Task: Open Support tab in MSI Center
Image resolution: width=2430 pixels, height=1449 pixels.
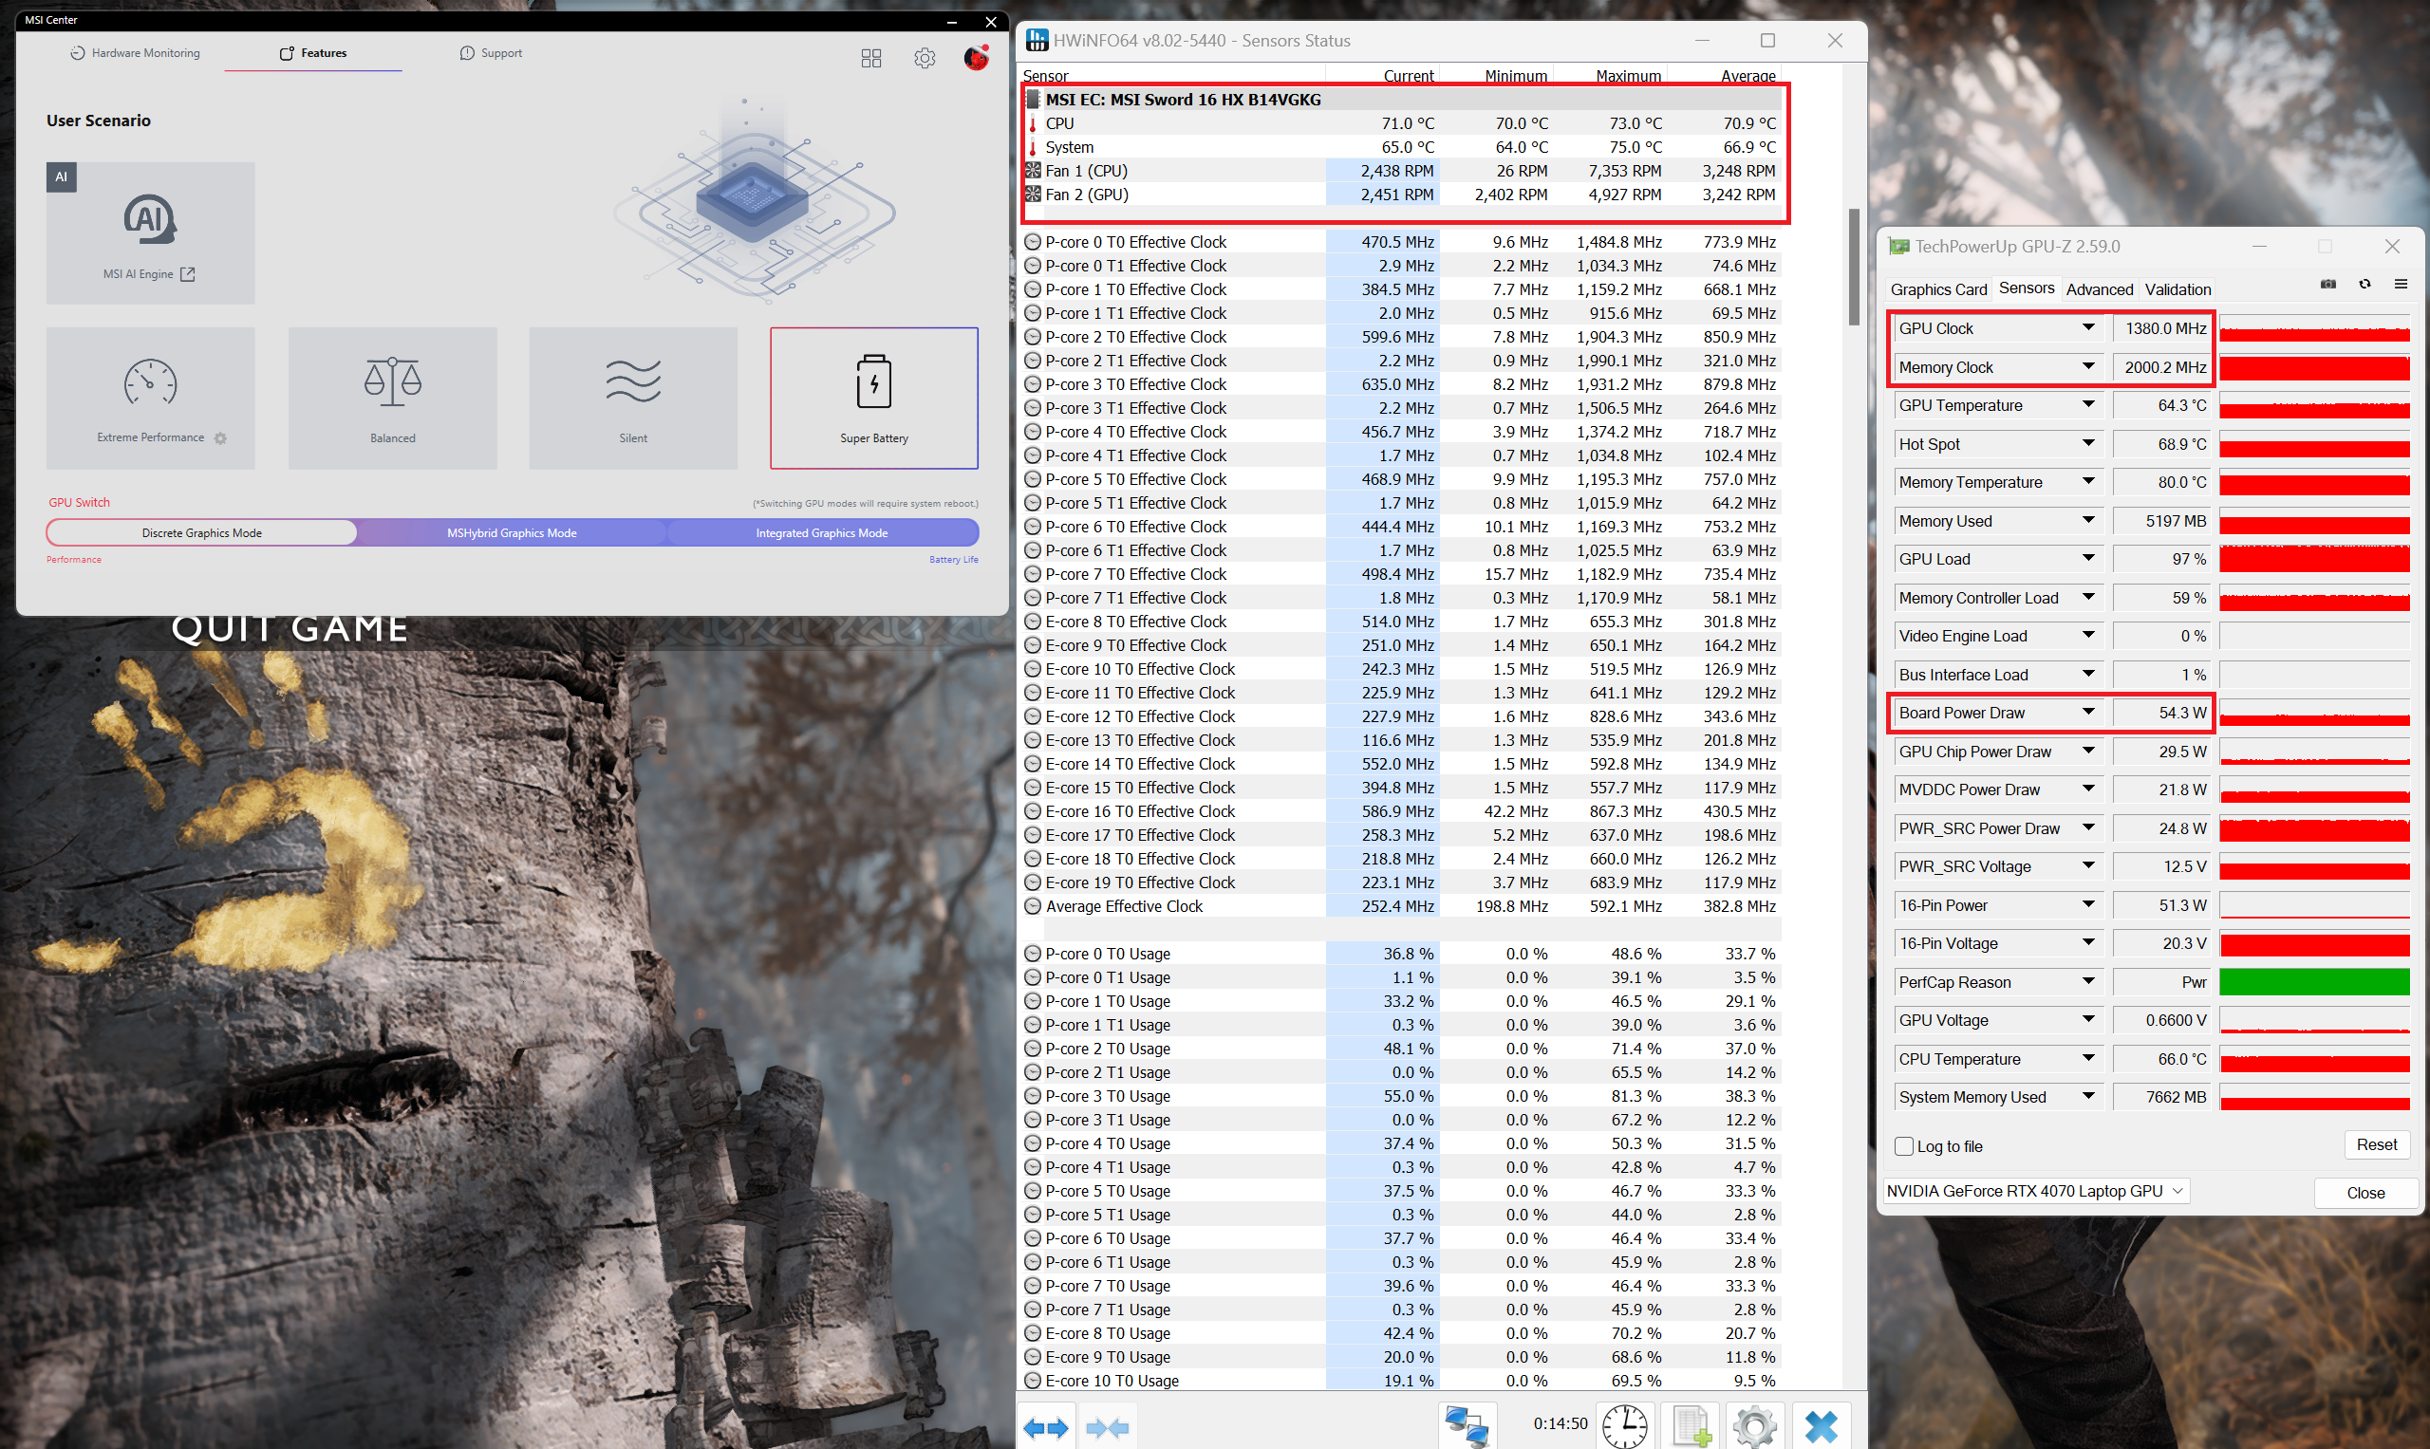Action: coord(492,53)
